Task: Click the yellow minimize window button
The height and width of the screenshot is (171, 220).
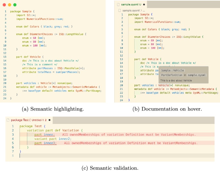Action: point(9,5)
